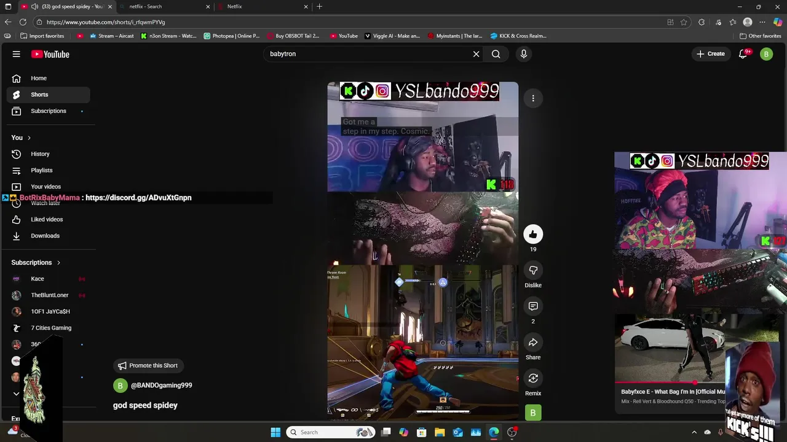
Task: Expand the Subscriptions section header
Action: tap(36, 263)
